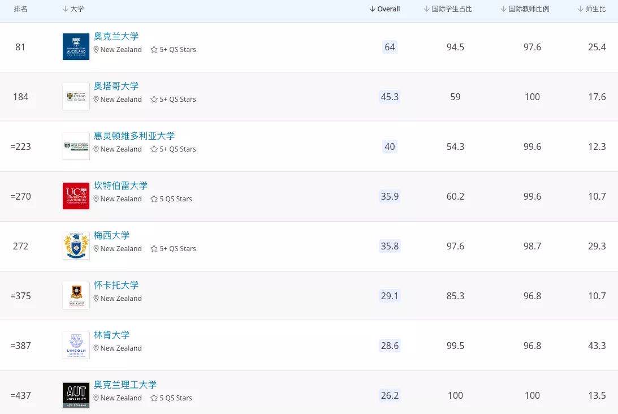Viewport: 618px width, 414px height.
Task: Click the QS star icon for 奥克兰大学
Action: coord(154,50)
